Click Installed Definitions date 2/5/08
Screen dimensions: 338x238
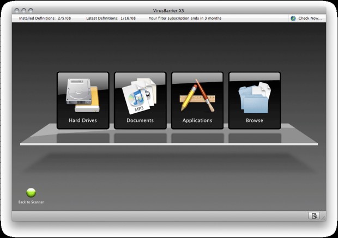(x=64, y=19)
